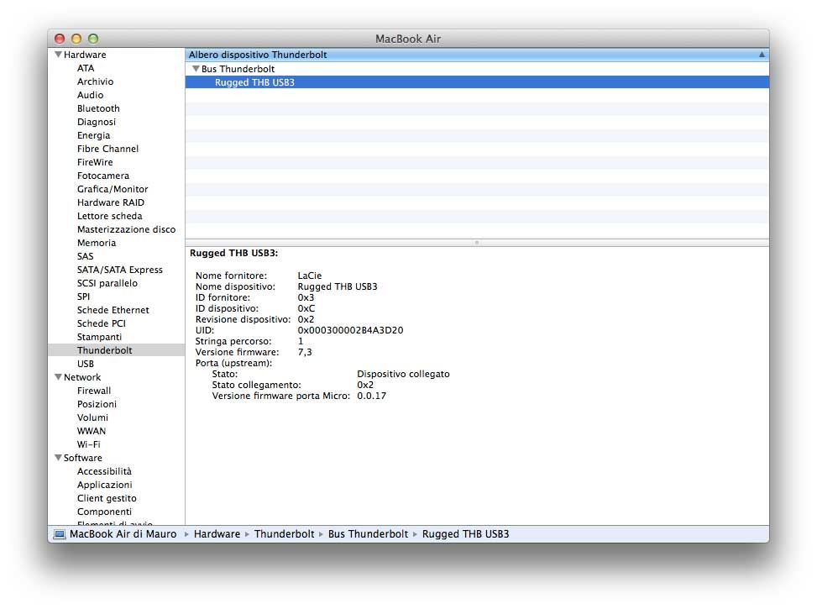Select Rugged THB USB3 device row
The width and height of the screenshot is (817, 609).
tap(254, 82)
